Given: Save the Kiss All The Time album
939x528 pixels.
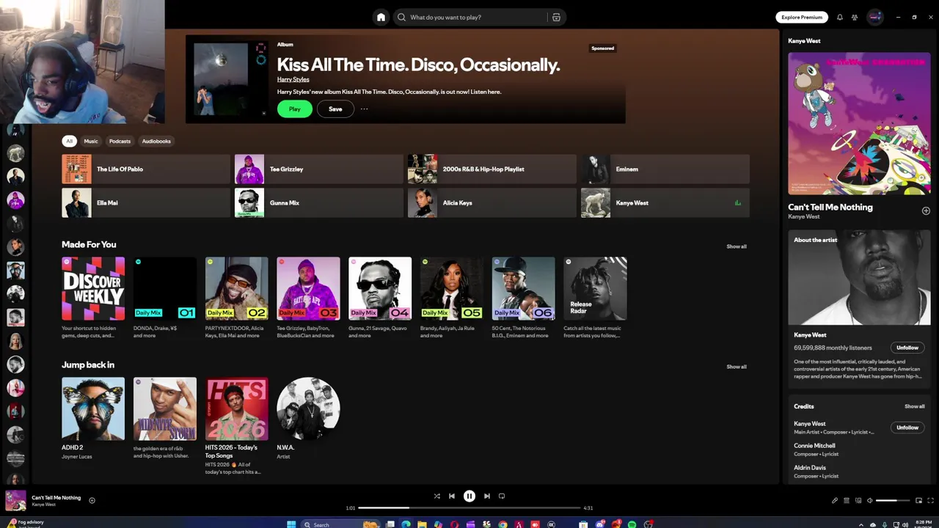Looking at the screenshot, I should coord(335,109).
